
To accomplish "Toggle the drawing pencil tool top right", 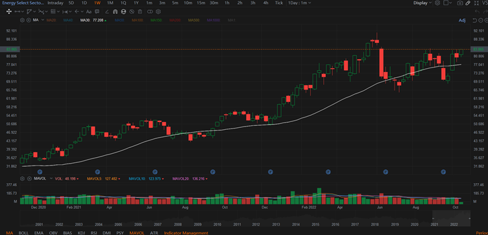I will 468,3.
